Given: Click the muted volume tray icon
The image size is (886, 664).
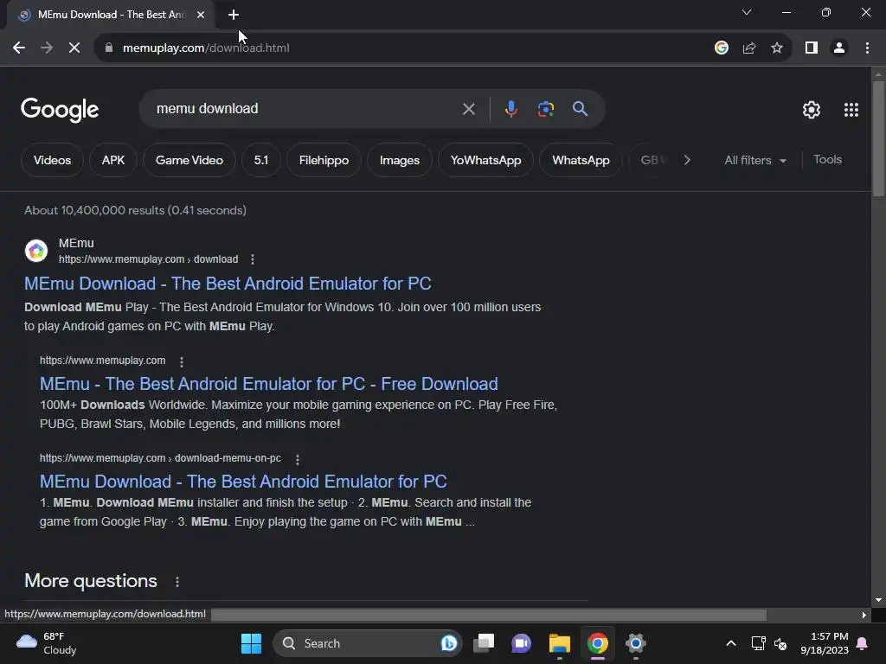Looking at the screenshot, I should (x=781, y=643).
